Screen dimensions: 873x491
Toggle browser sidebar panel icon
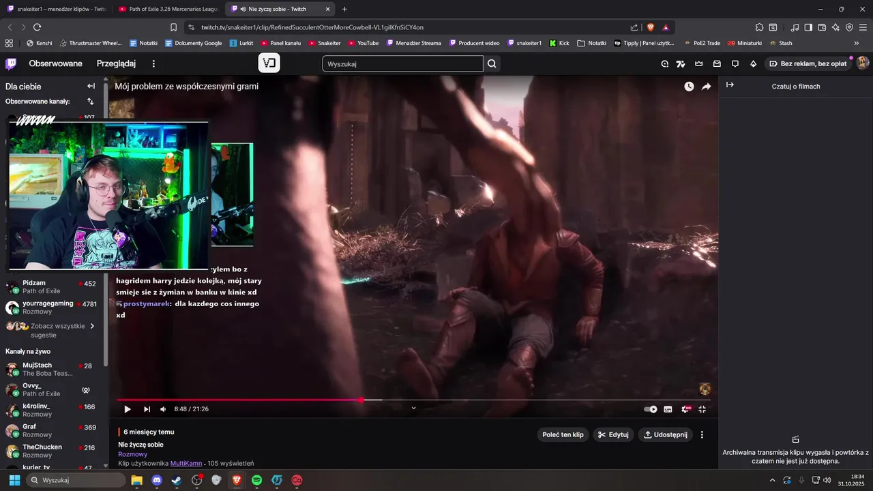808,27
